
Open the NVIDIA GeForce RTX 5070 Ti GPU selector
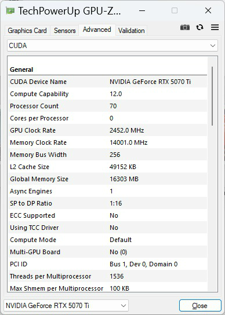[x=66, y=306]
